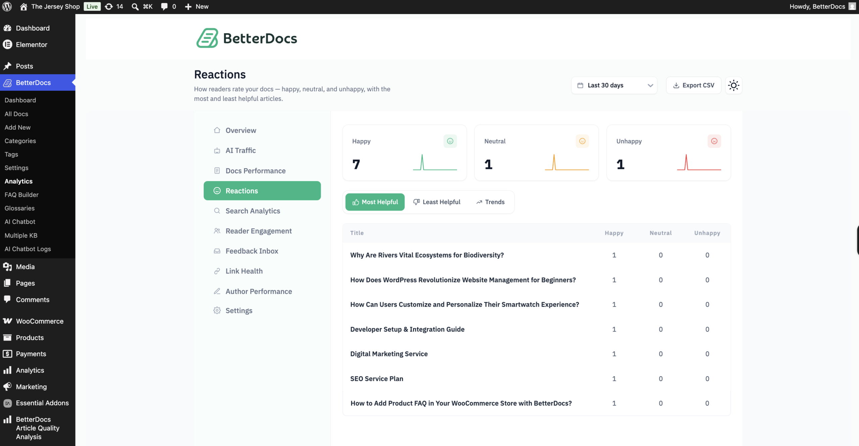
Task: Click the WooCommerce logo icon
Action: (x=7, y=321)
